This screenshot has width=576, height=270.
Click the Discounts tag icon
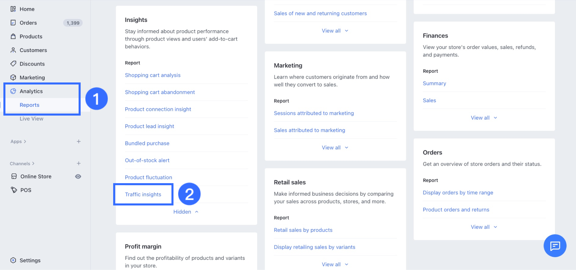[x=13, y=64]
